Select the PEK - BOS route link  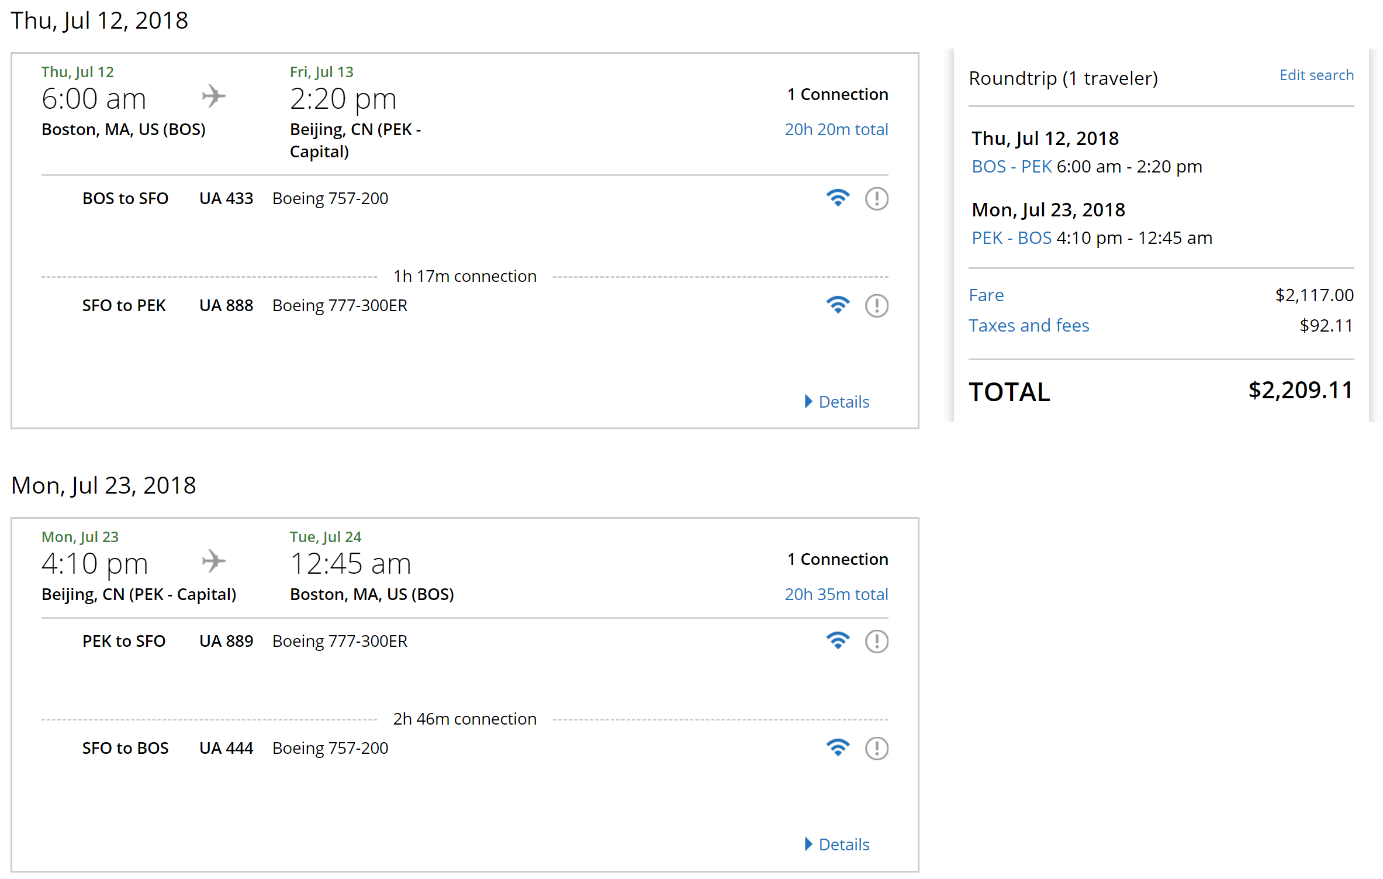pos(1011,238)
